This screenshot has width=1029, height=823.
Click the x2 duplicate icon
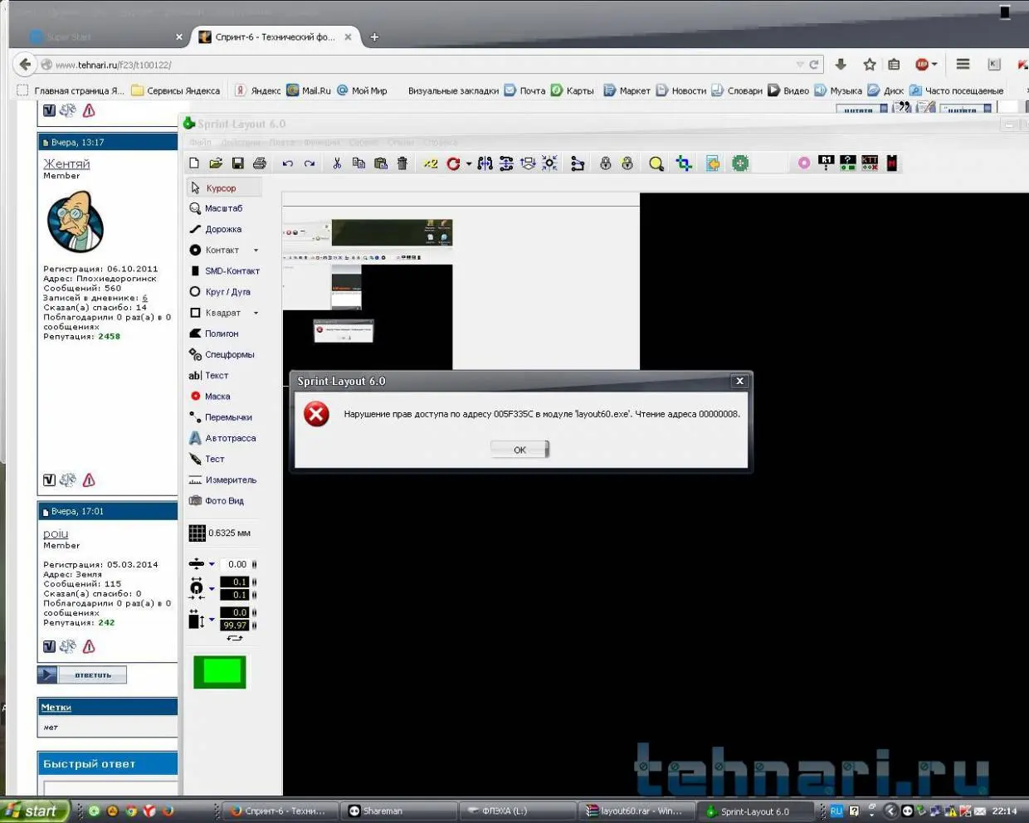431,163
